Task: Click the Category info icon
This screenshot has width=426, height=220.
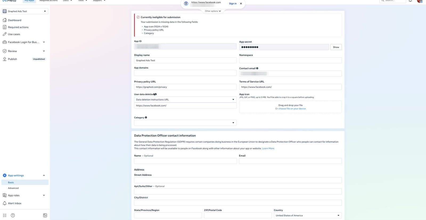Action: (x=146, y=117)
